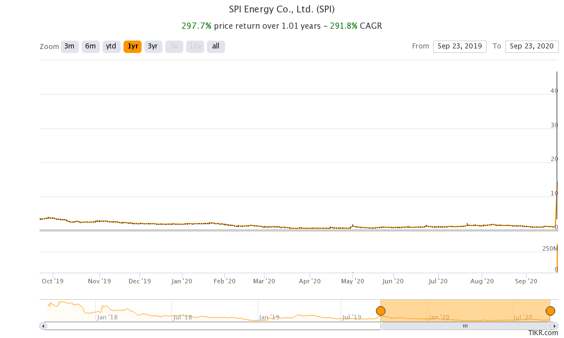Viewport: 564px width, 338px height.
Task: Click the Mar '20 axis label
Action: [264, 281]
